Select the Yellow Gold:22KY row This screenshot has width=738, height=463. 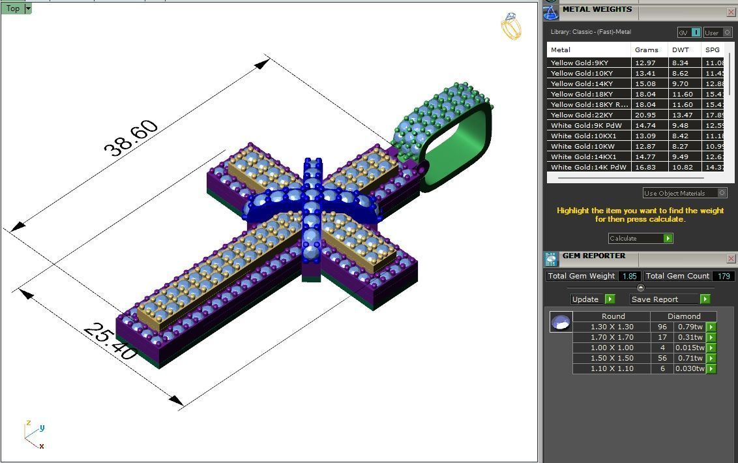pyautogui.click(x=635, y=115)
